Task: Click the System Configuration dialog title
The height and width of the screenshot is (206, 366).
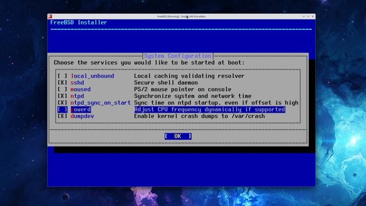Action: pyautogui.click(x=178, y=56)
